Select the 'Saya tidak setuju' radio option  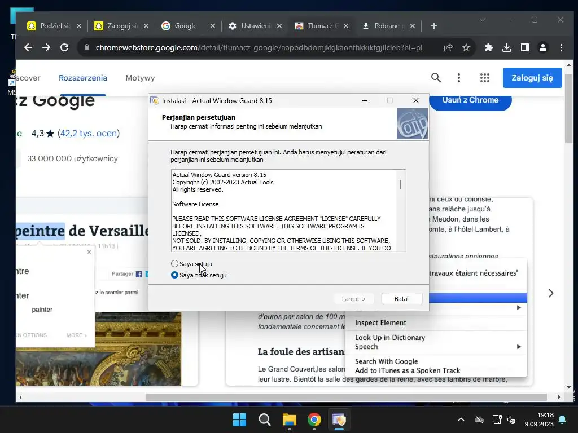coord(199,275)
